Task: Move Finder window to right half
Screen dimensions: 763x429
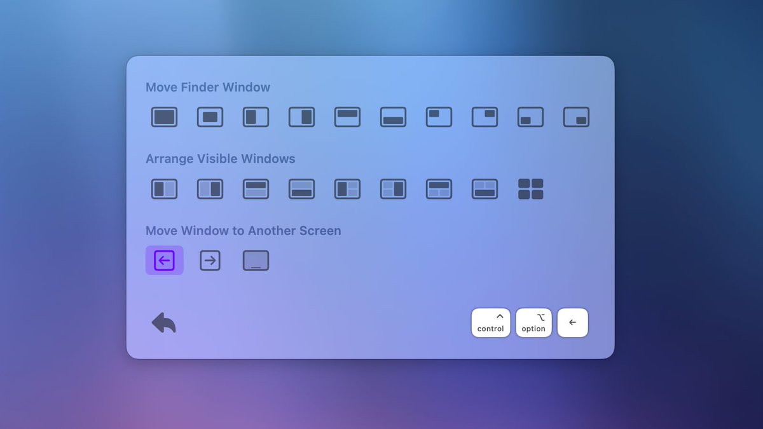Action: click(301, 117)
